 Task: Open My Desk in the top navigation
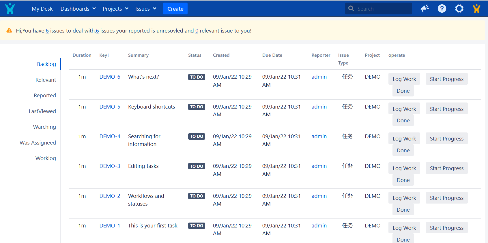pyautogui.click(x=42, y=9)
